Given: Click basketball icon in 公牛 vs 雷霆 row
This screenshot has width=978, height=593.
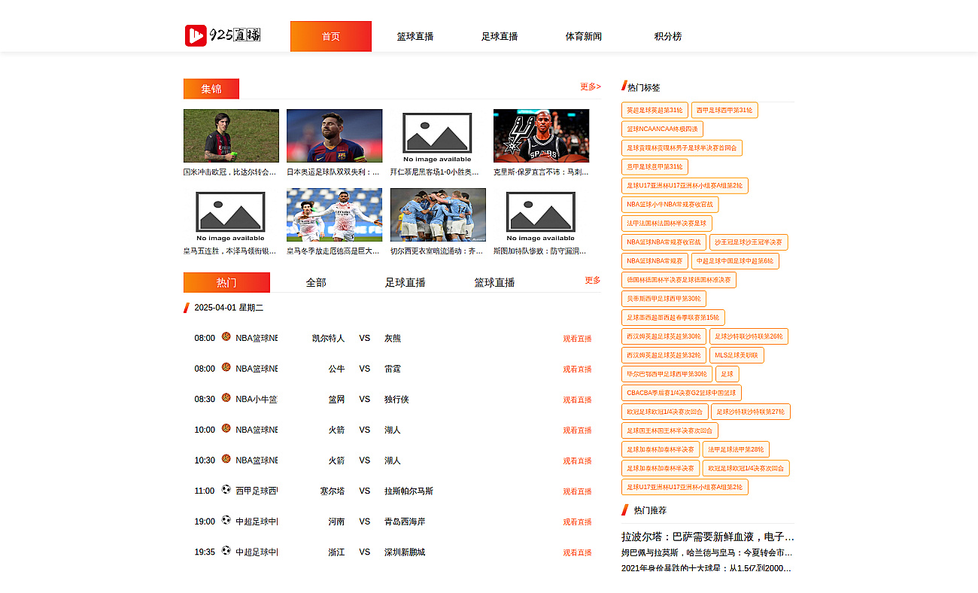Looking at the screenshot, I should tap(226, 367).
